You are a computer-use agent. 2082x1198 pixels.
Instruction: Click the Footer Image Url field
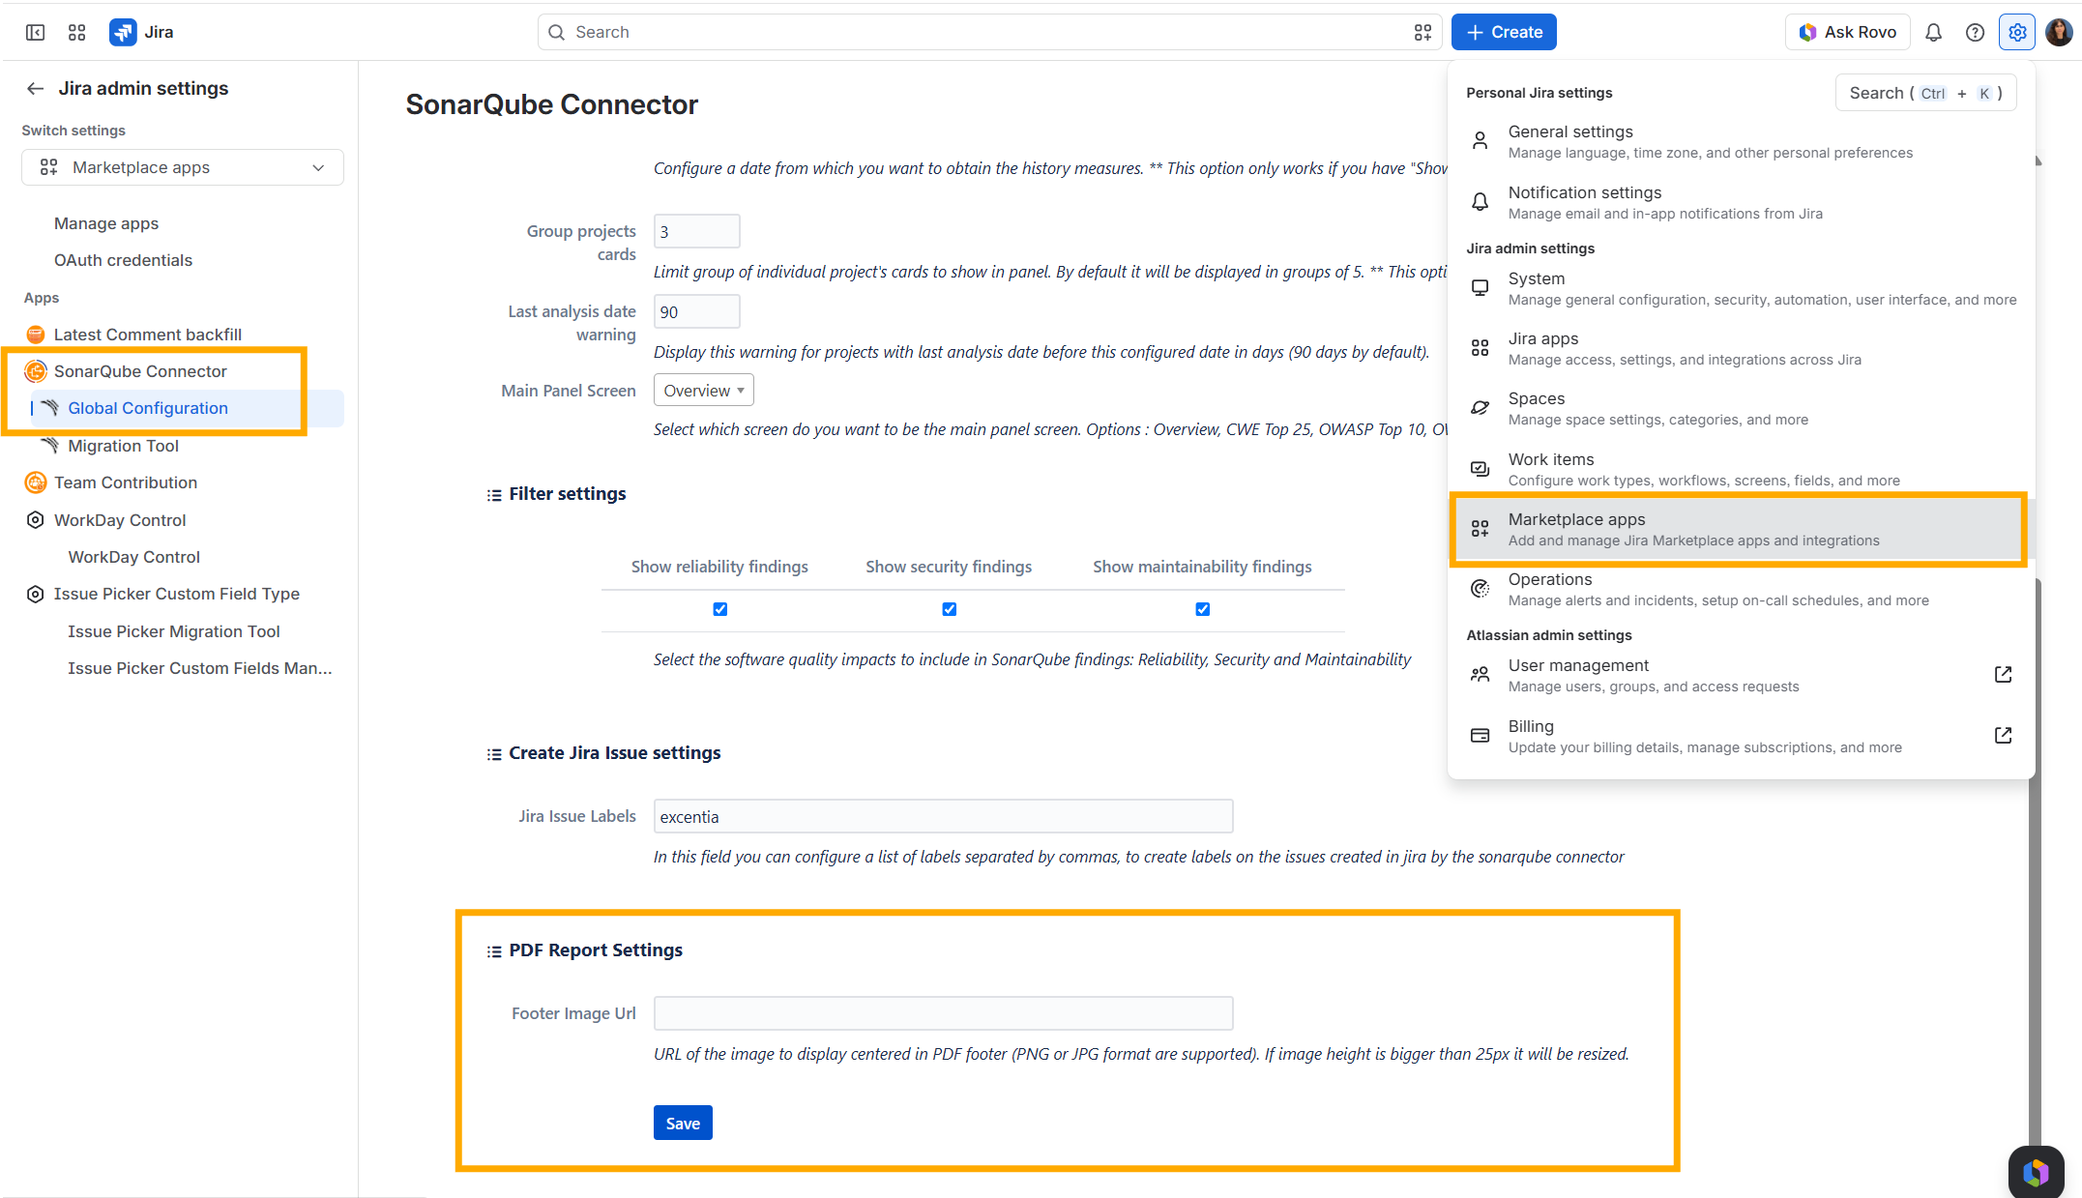tap(943, 1013)
